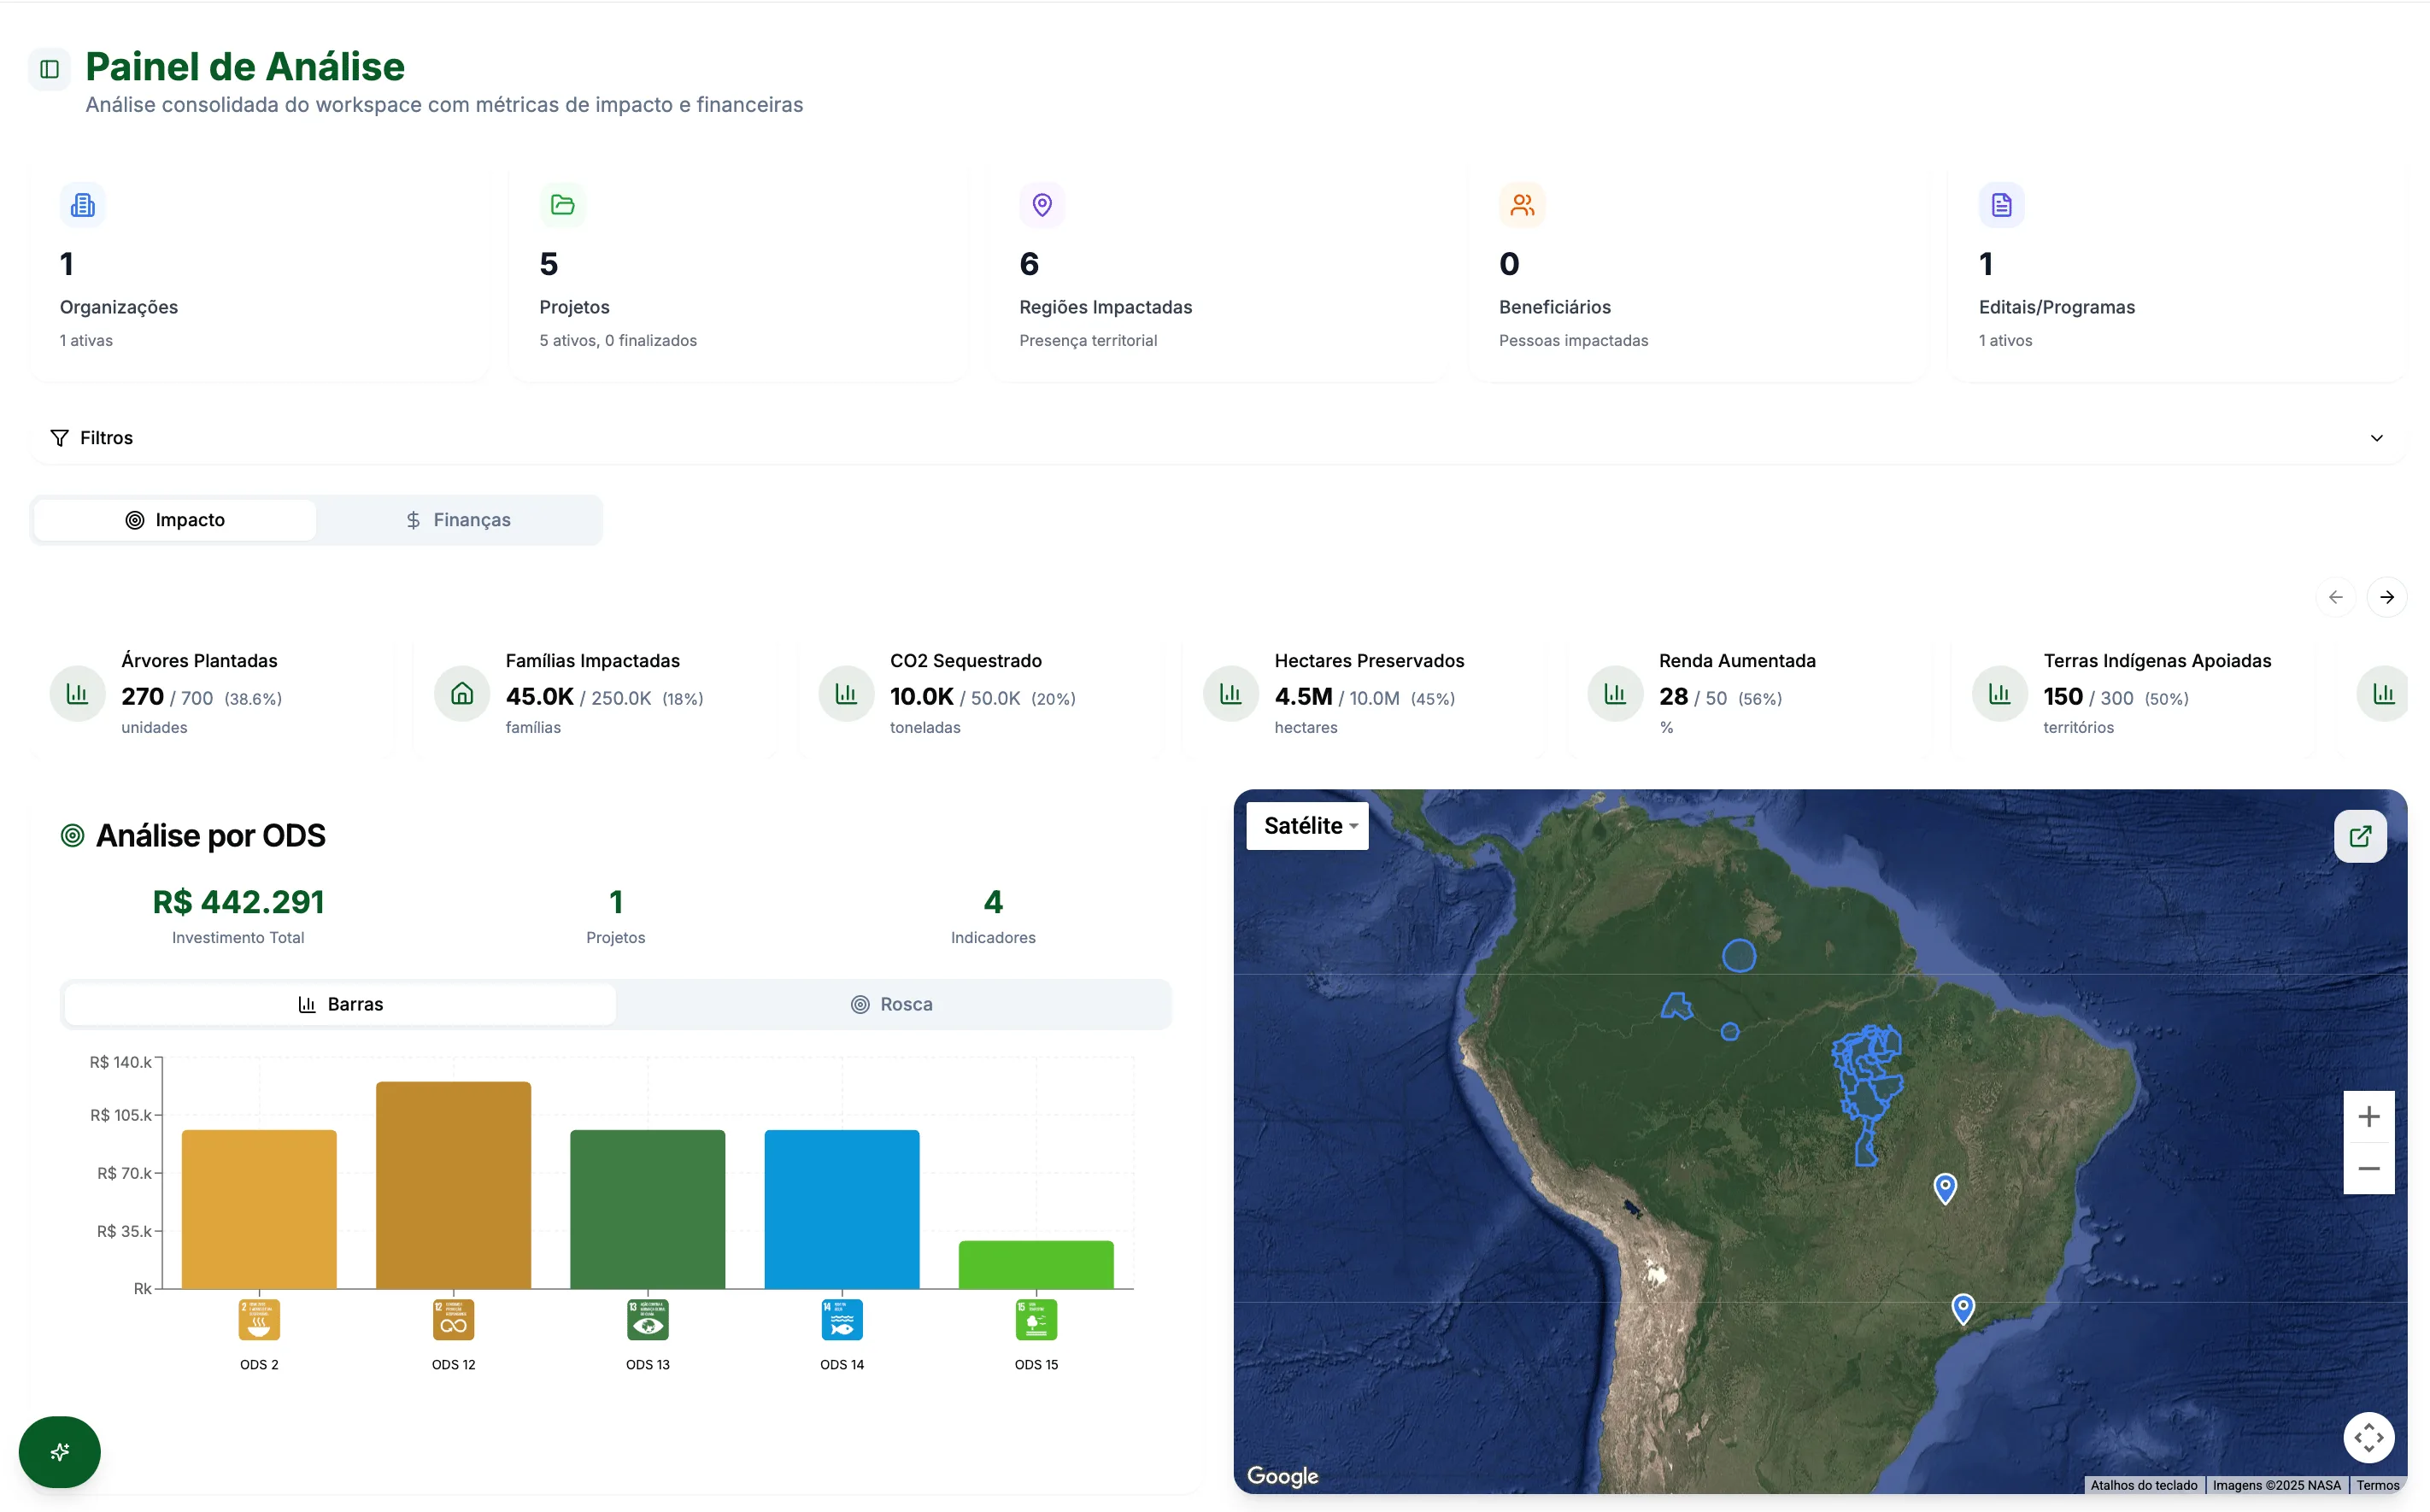Click the Famílias Impactadas house icon
The image size is (2430, 1512).
tap(462, 693)
